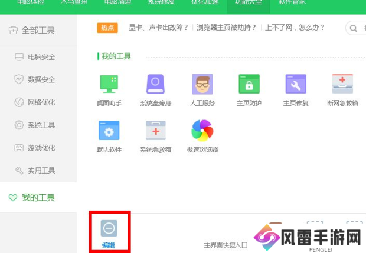
Task: Click the 编辑 edit button
Action: (109, 234)
